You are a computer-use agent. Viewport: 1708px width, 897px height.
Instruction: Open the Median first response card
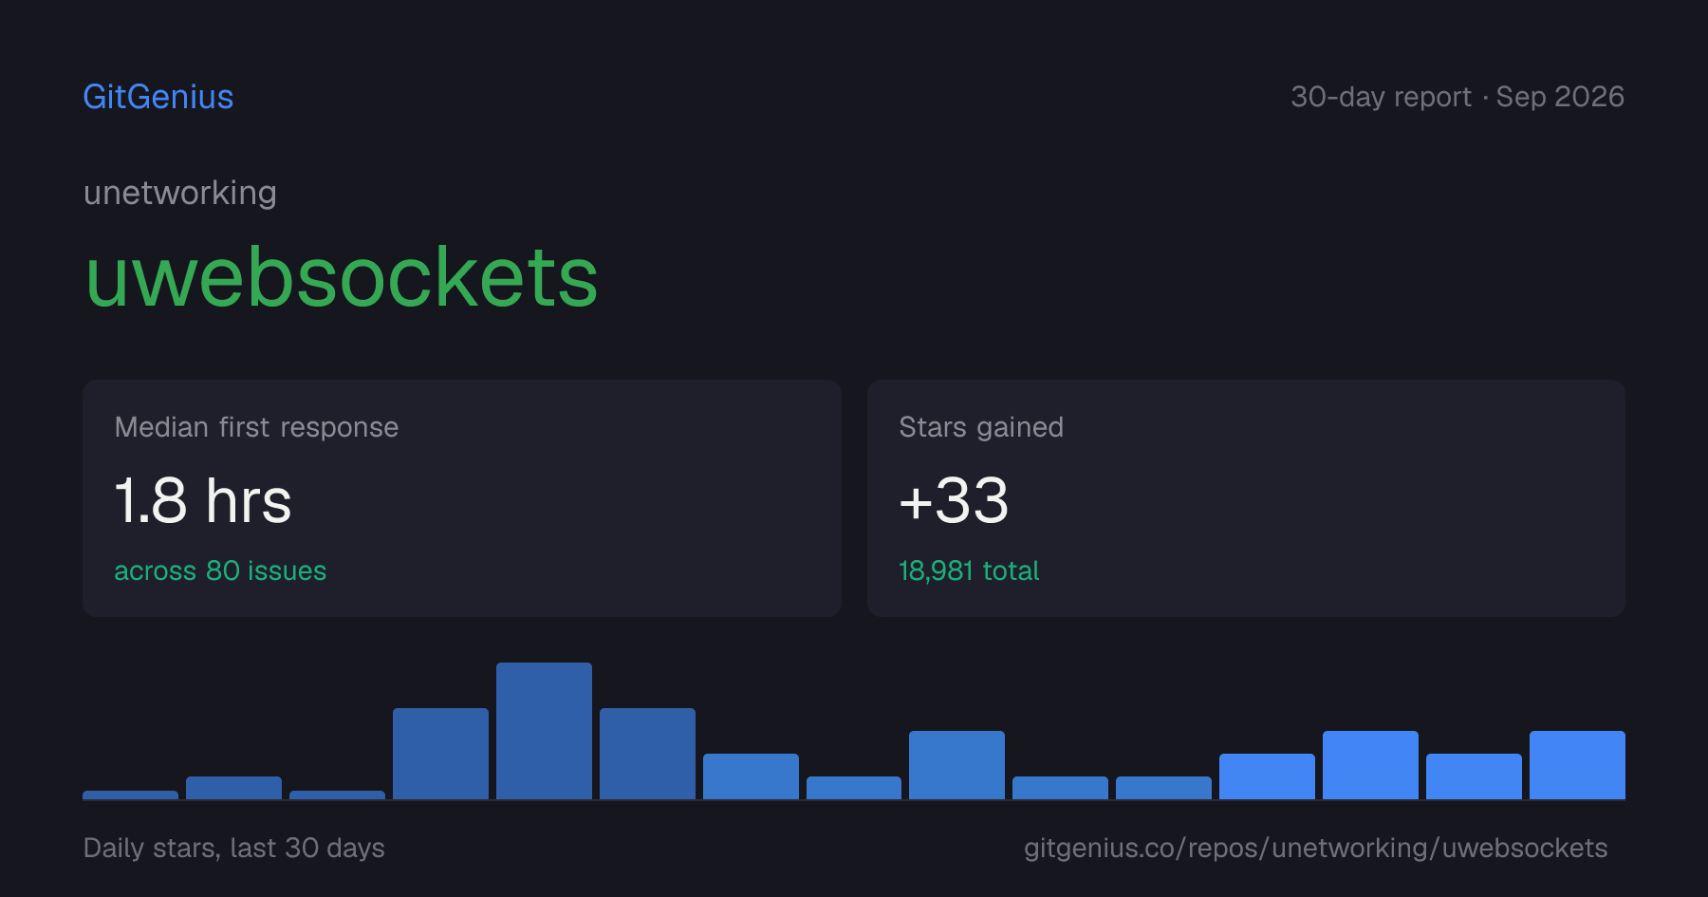pyautogui.click(x=462, y=498)
